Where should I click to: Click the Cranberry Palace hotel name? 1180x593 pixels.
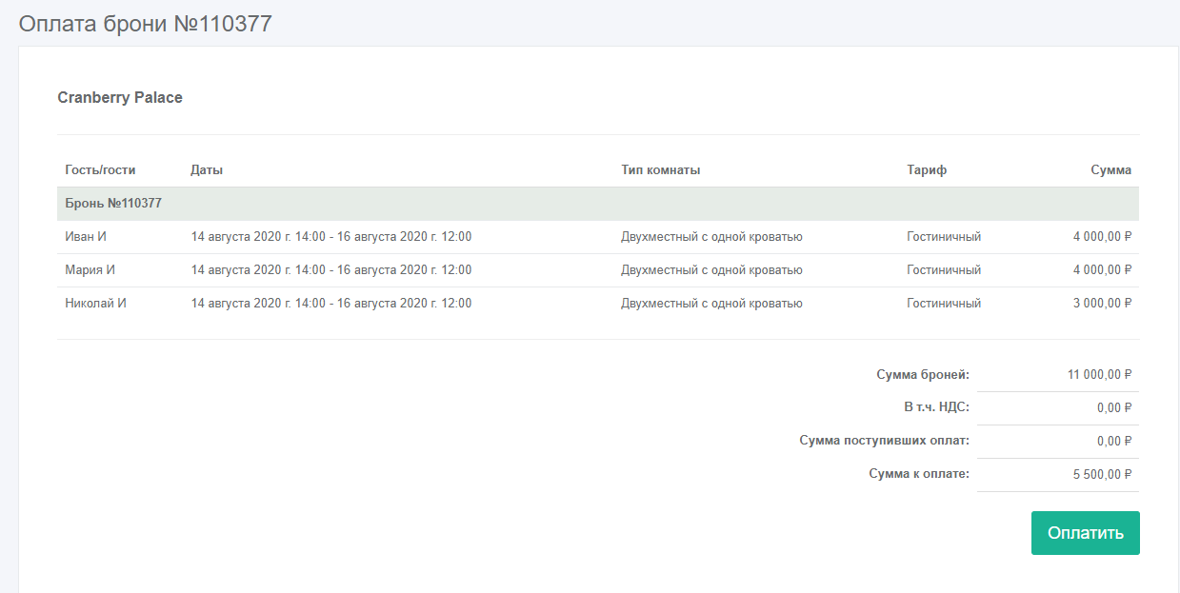pos(120,97)
